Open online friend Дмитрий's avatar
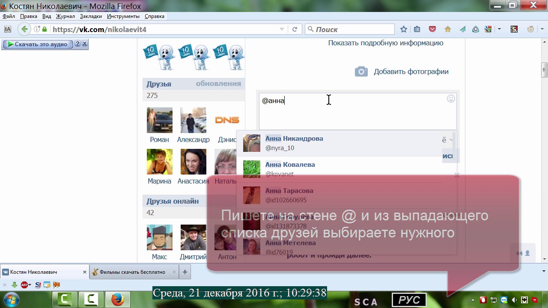The height and width of the screenshot is (308, 548). [x=194, y=237]
